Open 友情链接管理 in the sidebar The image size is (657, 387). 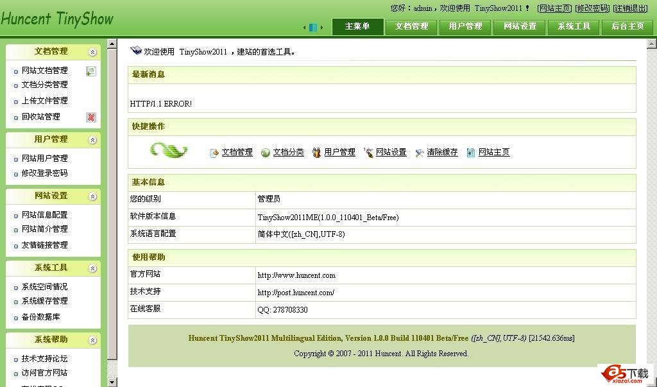click(44, 245)
